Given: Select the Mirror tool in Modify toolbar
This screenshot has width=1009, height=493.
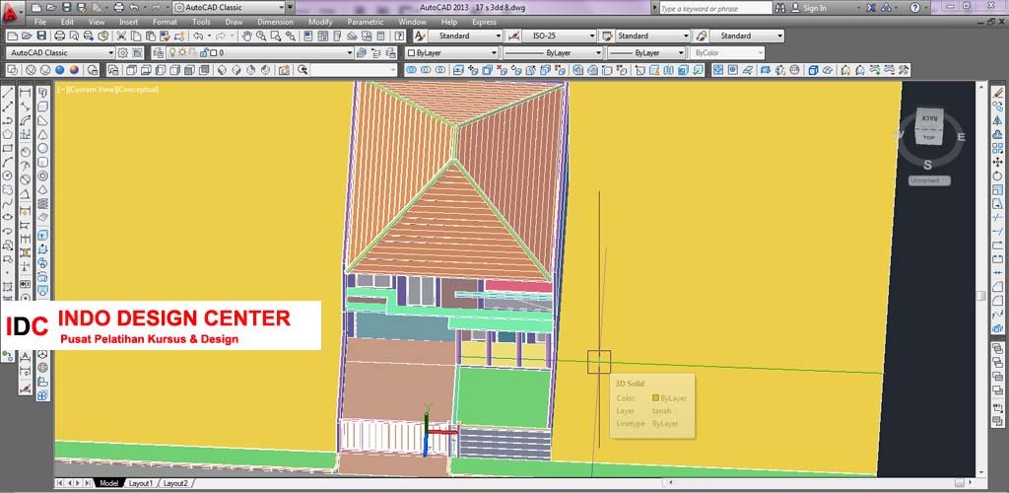Looking at the screenshot, I should click(998, 120).
